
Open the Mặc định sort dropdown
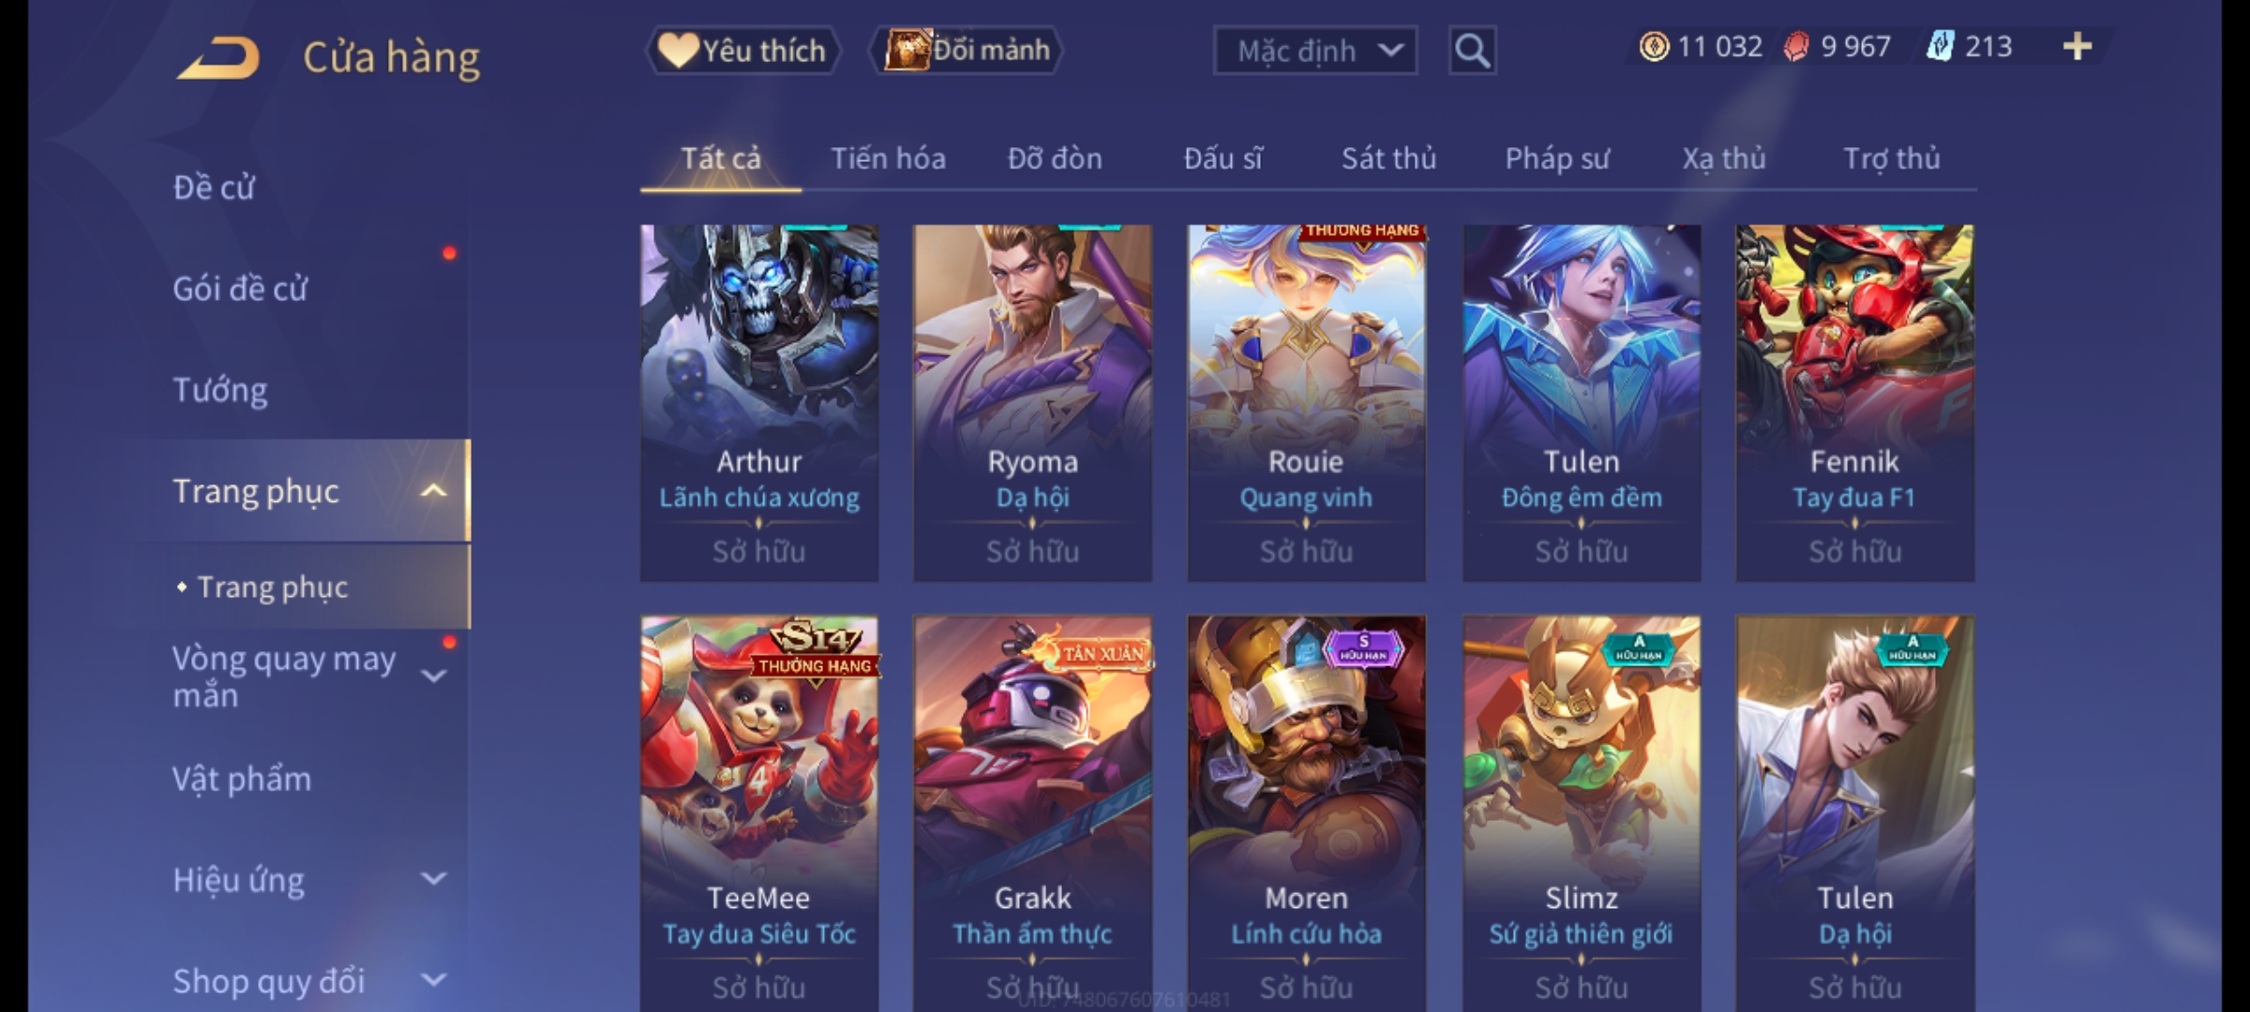1315,51
